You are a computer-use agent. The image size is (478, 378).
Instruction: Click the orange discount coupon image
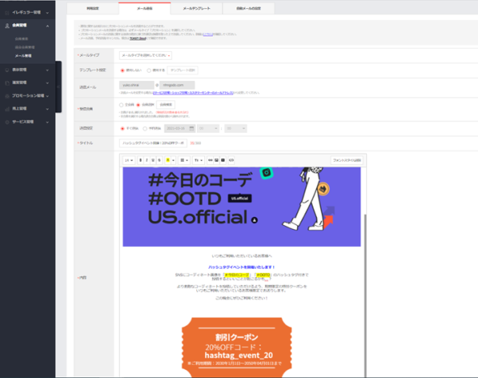[237, 347]
